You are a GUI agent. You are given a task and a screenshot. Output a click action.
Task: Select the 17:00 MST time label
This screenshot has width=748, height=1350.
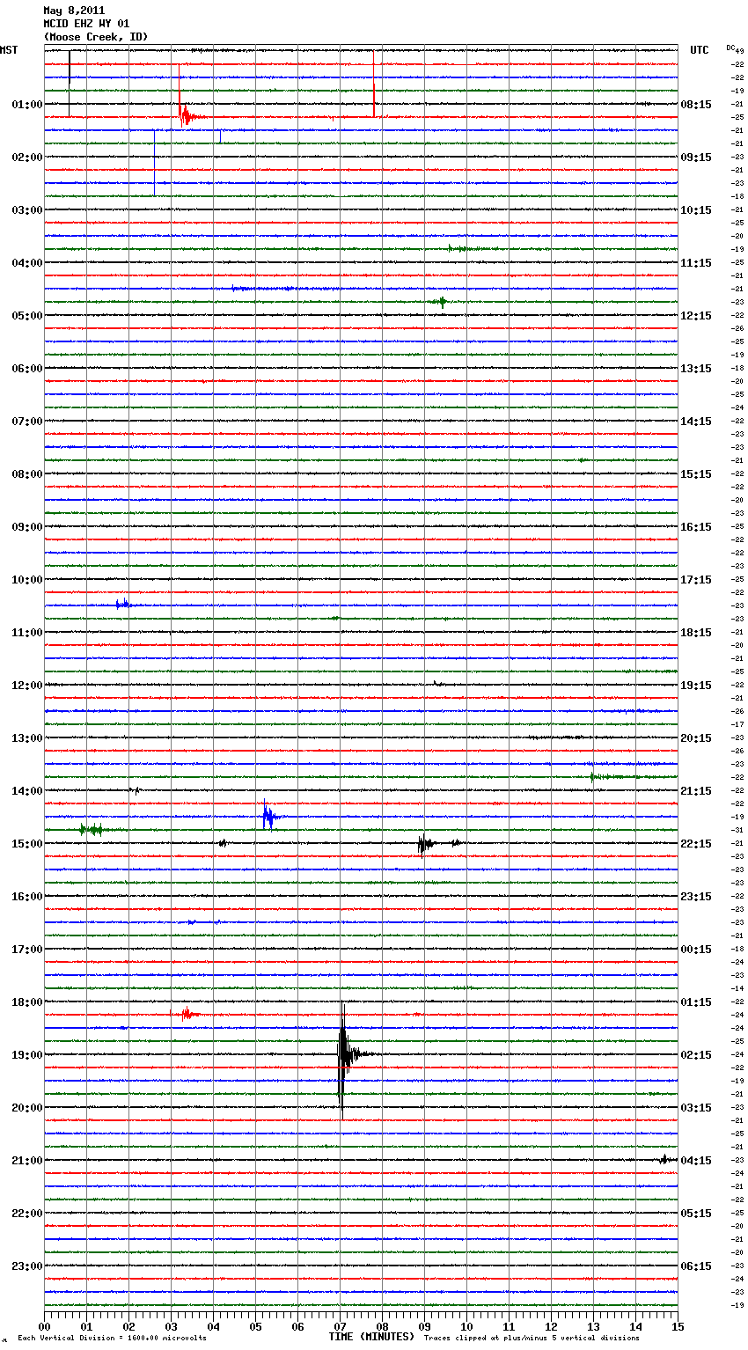pos(26,949)
